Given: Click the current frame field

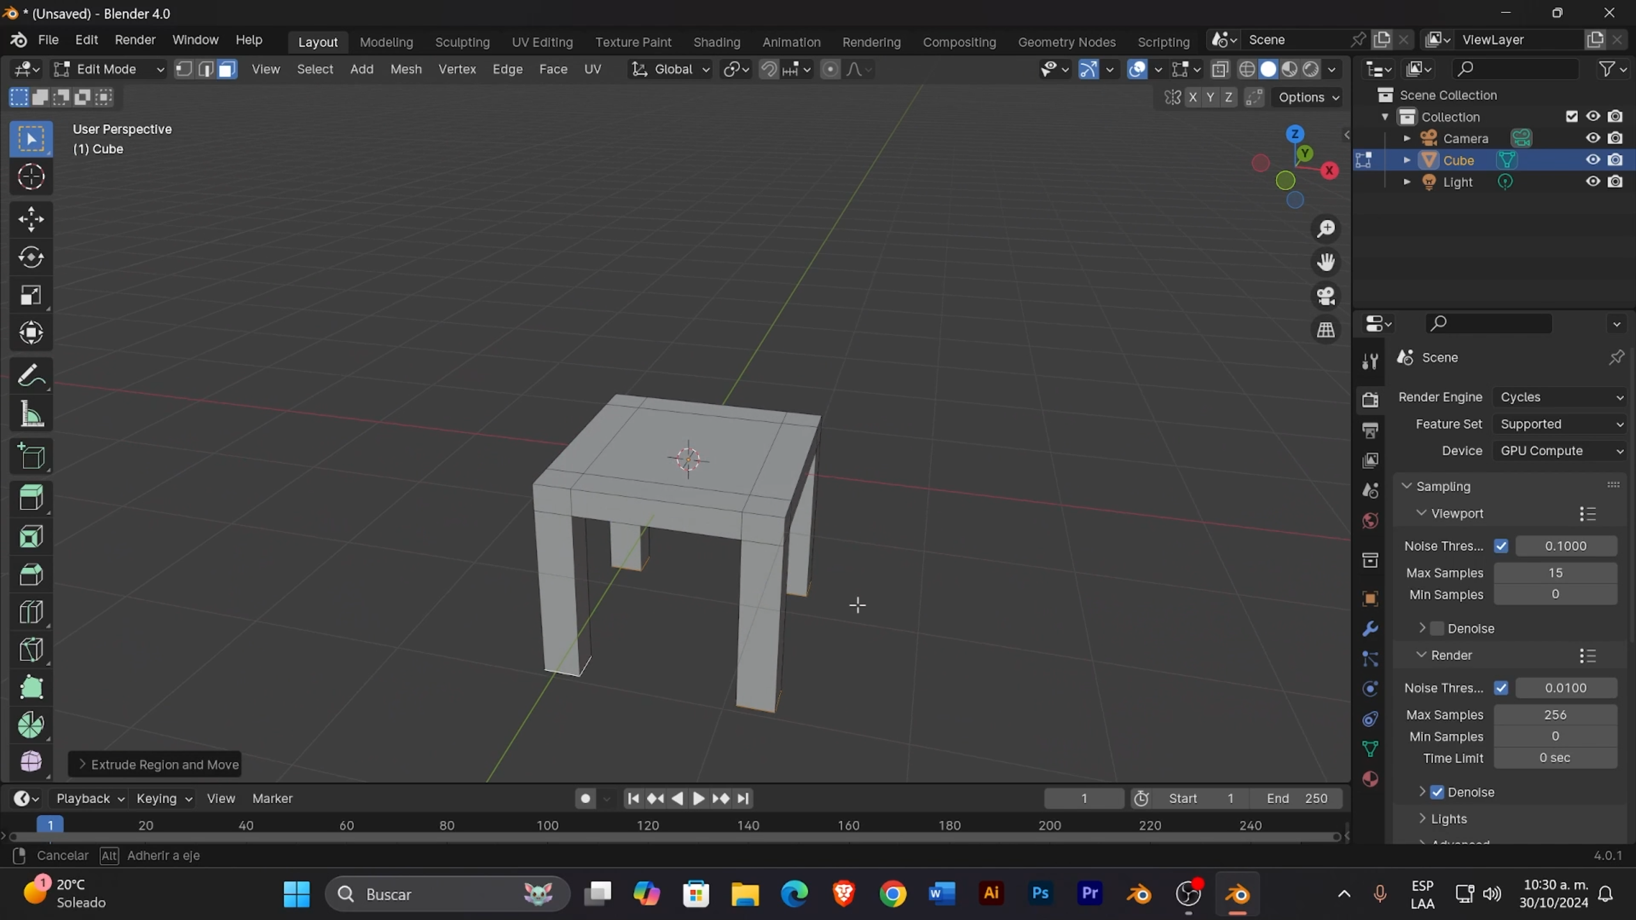Looking at the screenshot, I should pos(1084,799).
